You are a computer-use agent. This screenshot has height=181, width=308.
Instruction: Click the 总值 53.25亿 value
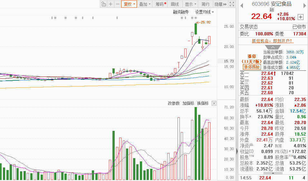(x=298, y=163)
